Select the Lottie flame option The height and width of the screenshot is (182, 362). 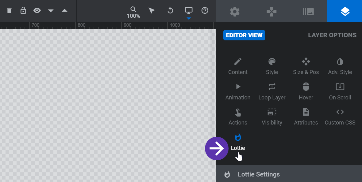(x=238, y=142)
